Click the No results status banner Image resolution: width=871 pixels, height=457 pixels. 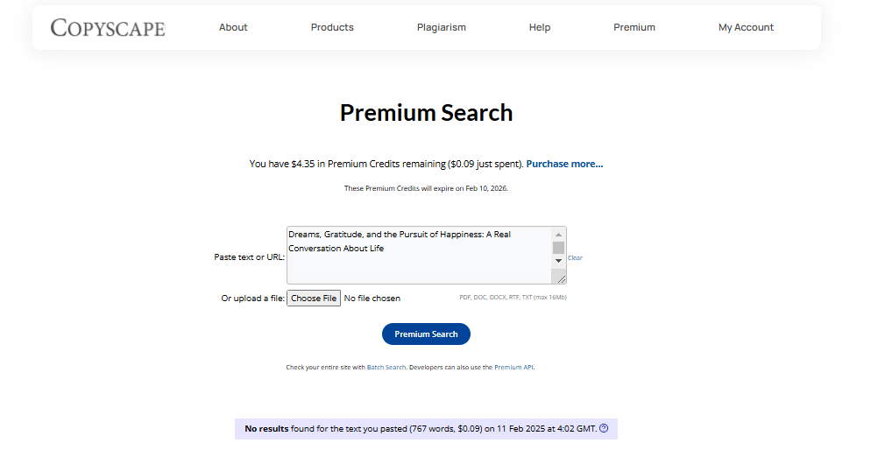[x=426, y=429]
